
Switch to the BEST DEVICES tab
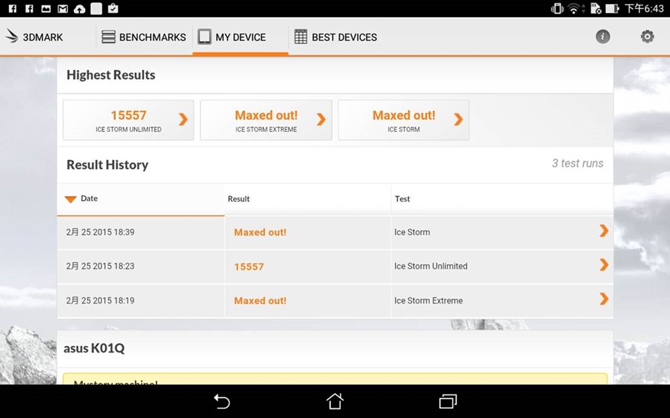click(336, 37)
